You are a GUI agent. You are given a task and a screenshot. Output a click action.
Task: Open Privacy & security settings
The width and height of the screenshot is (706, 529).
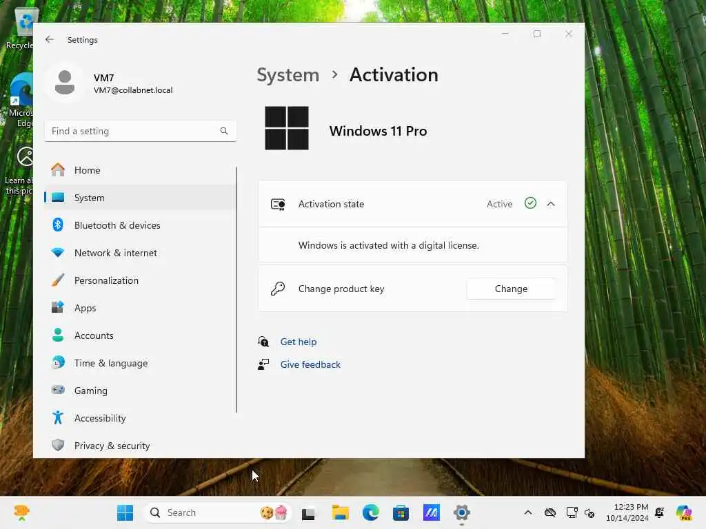pyautogui.click(x=141, y=446)
